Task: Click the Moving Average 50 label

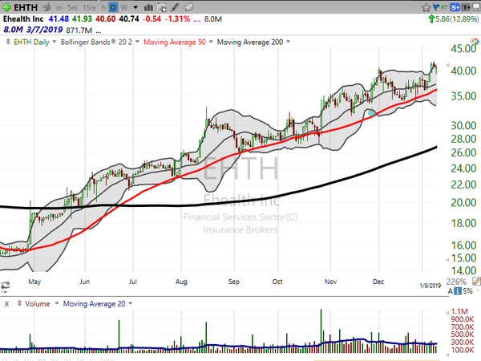Action: tap(175, 42)
